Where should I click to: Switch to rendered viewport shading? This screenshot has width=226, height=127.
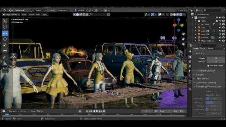coord(181,14)
